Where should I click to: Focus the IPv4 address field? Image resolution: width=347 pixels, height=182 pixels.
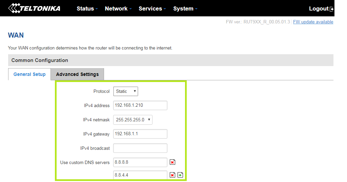click(x=140, y=105)
